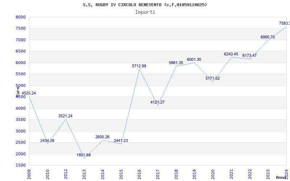Screen dimensions: 290x181
Task: Select the 6243.45 data label
Action: click(x=231, y=54)
